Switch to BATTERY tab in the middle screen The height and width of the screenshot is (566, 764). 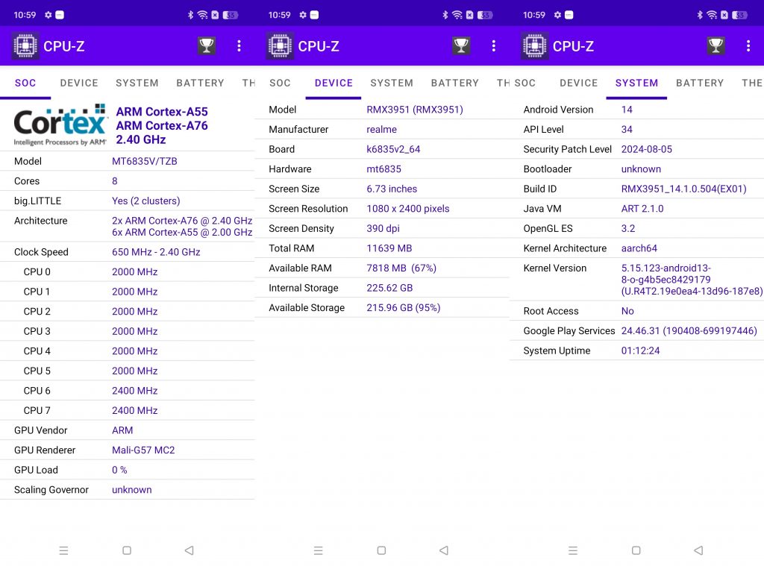pyautogui.click(x=455, y=83)
